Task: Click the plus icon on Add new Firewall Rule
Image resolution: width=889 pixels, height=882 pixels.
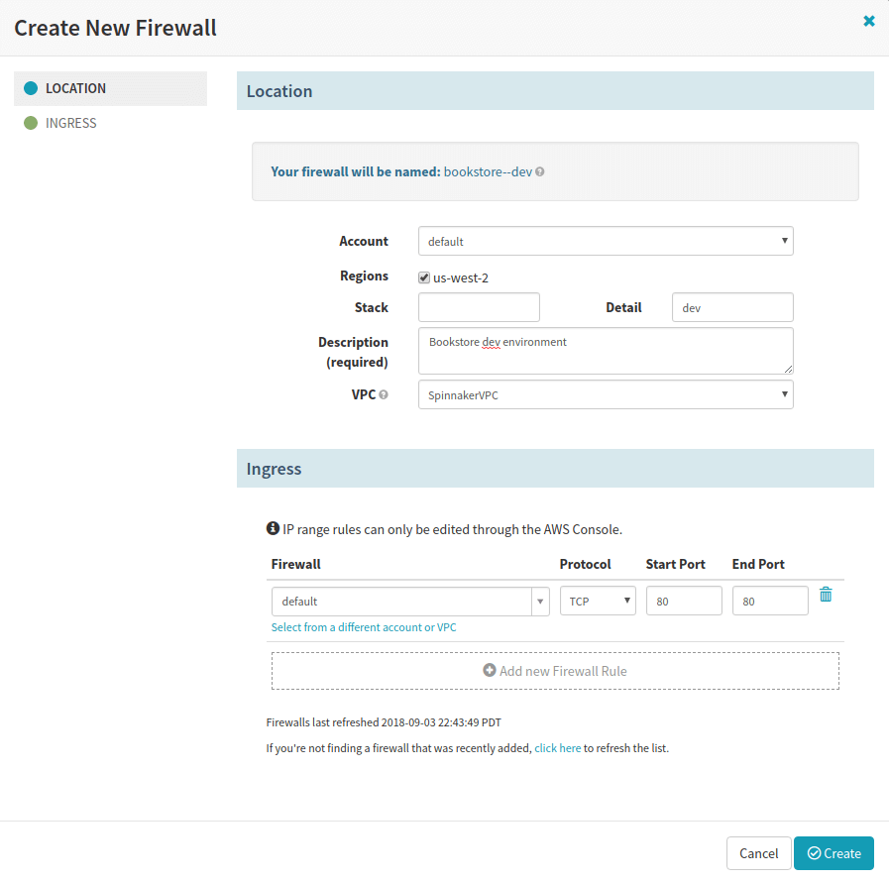Action: pyautogui.click(x=489, y=670)
